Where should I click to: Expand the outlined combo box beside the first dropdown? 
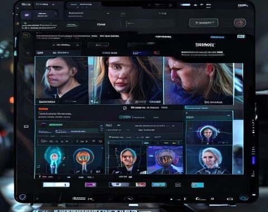coord(98,45)
